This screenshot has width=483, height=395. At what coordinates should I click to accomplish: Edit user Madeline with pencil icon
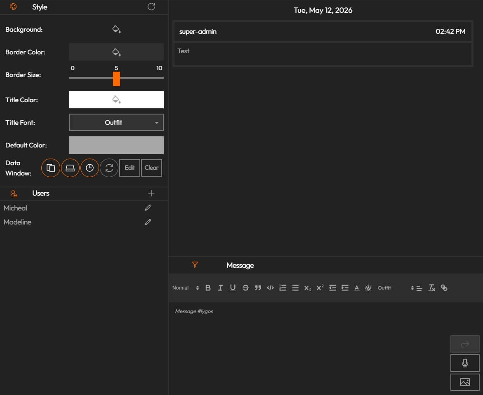coord(148,222)
